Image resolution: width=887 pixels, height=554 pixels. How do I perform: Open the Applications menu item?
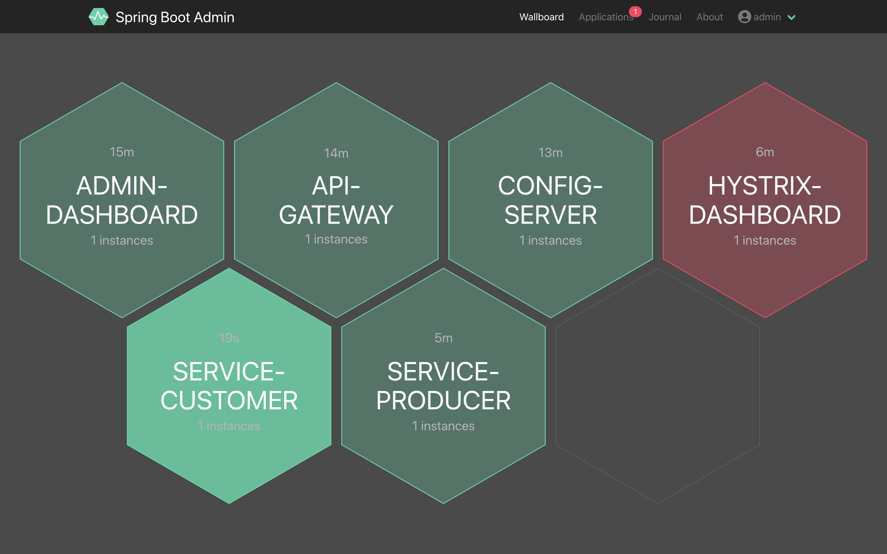pyautogui.click(x=606, y=17)
